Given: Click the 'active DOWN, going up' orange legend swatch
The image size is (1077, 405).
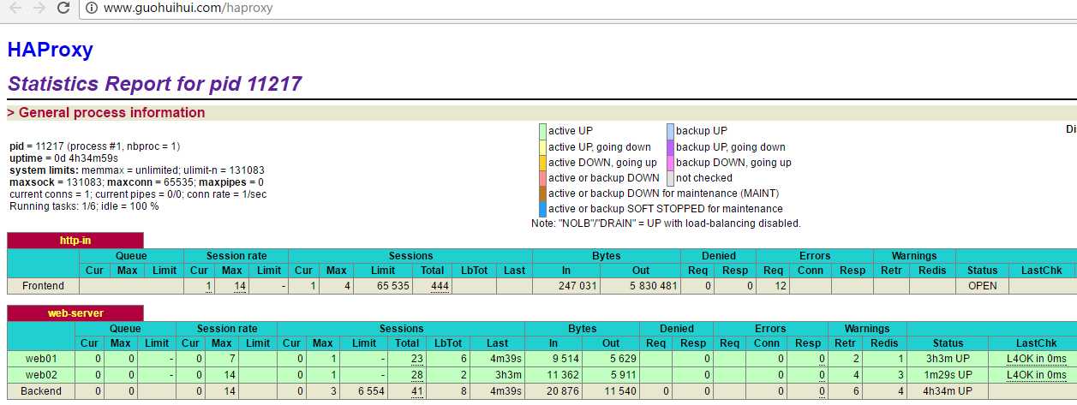Looking at the screenshot, I should [542, 162].
